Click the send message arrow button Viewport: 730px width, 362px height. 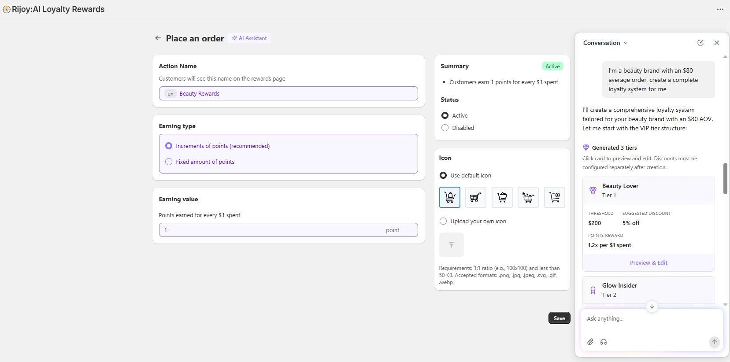[x=715, y=342]
